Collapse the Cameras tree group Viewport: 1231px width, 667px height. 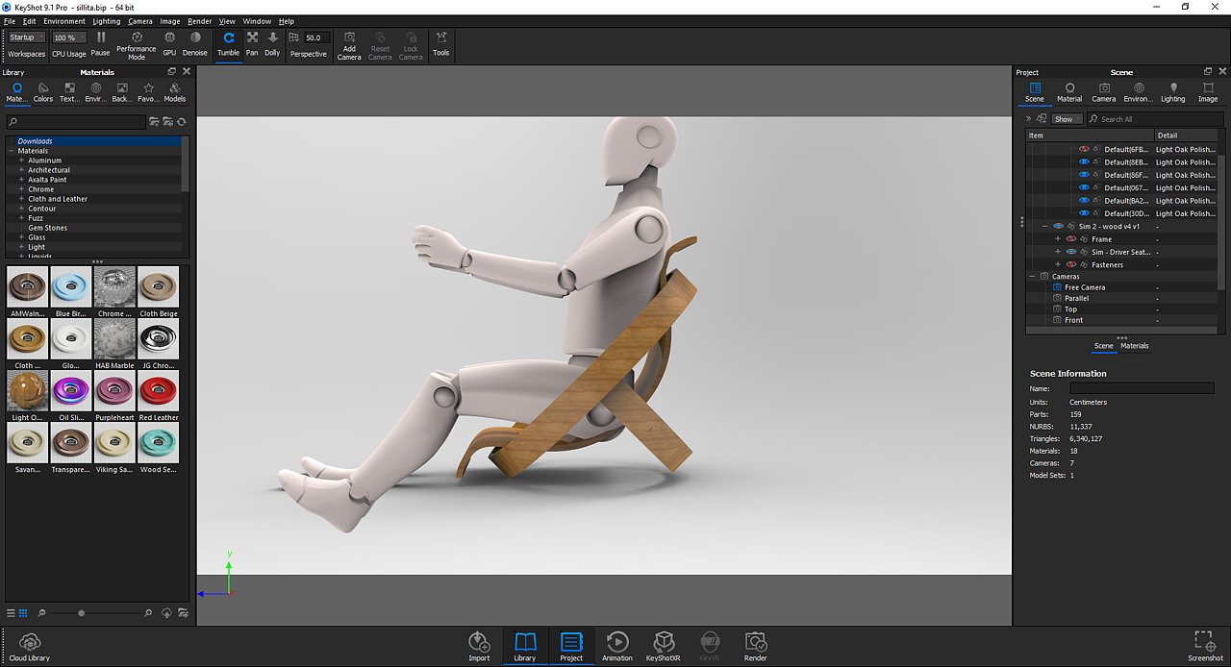(1032, 277)
